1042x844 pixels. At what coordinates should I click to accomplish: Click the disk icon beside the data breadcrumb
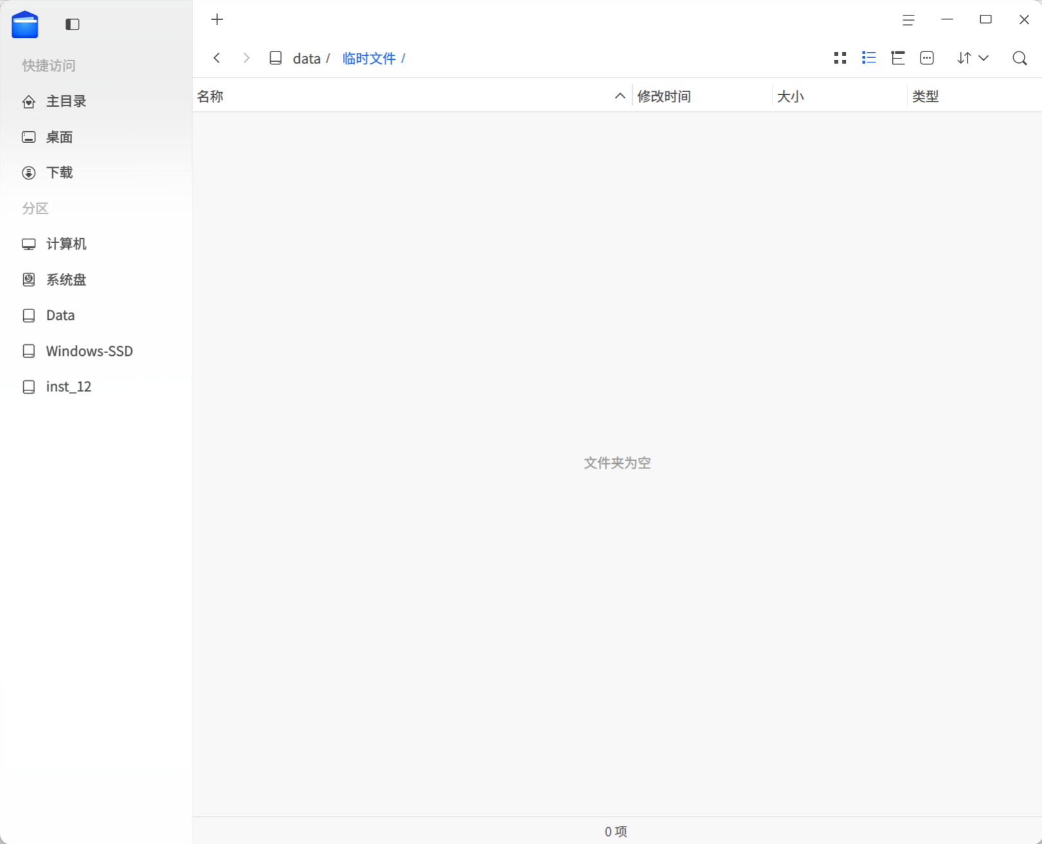pyautogui.click(x=275, y=57)
